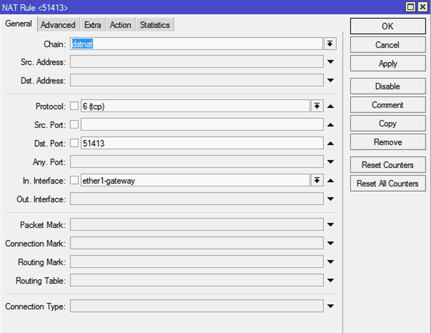
Task: Collapse the Dst. Port field
Action: [330, 143]
